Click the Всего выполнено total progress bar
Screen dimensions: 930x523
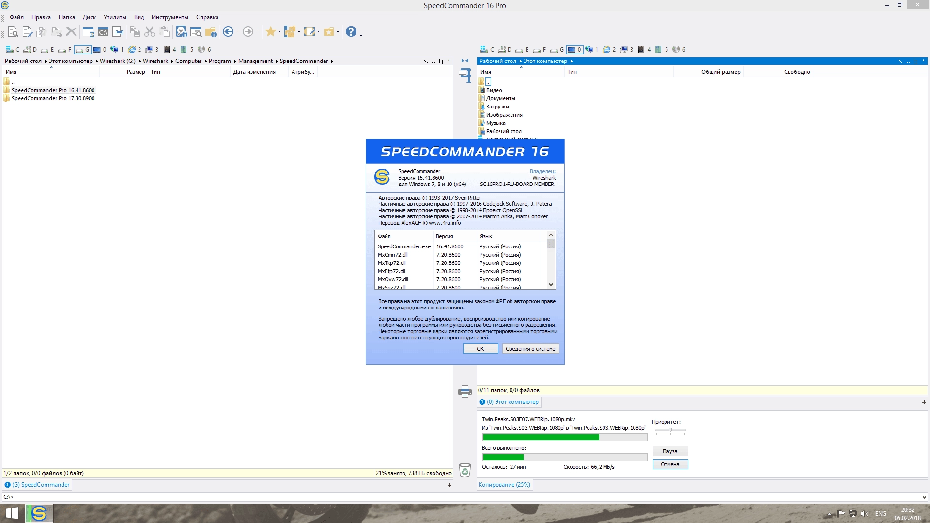(x=565, y=457)
